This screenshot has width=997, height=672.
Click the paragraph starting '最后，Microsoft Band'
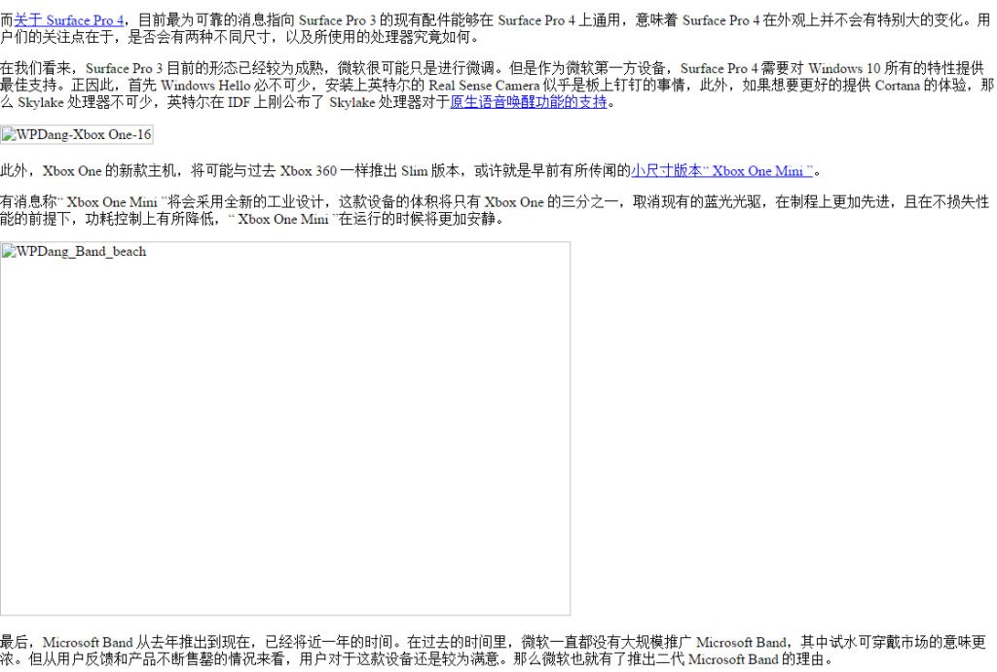coord(493,651)
